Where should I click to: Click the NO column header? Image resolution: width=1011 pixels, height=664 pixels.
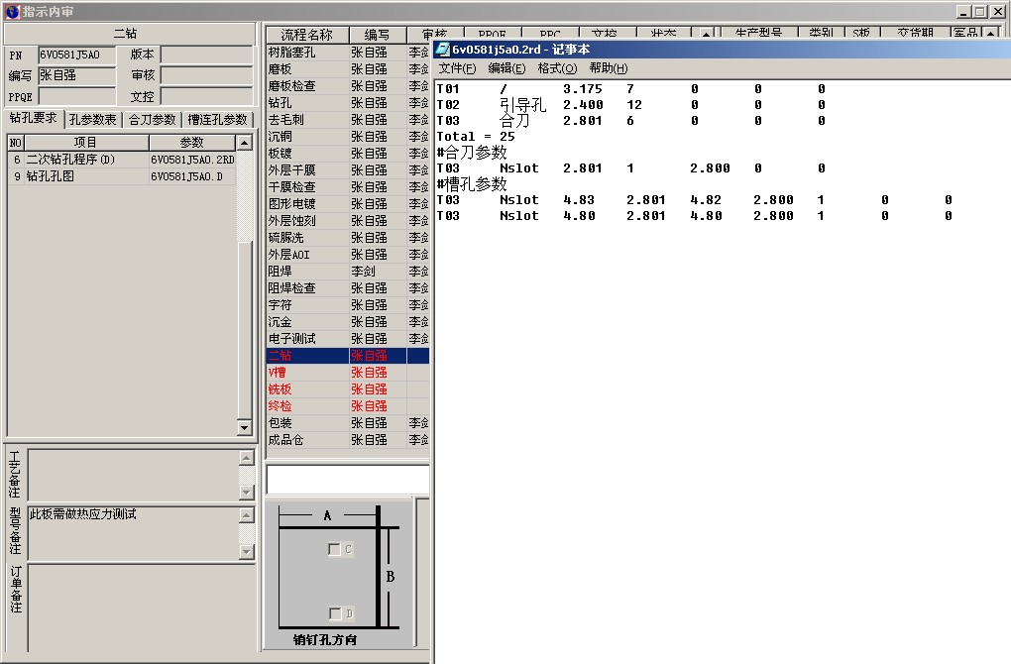pos(16,143)
